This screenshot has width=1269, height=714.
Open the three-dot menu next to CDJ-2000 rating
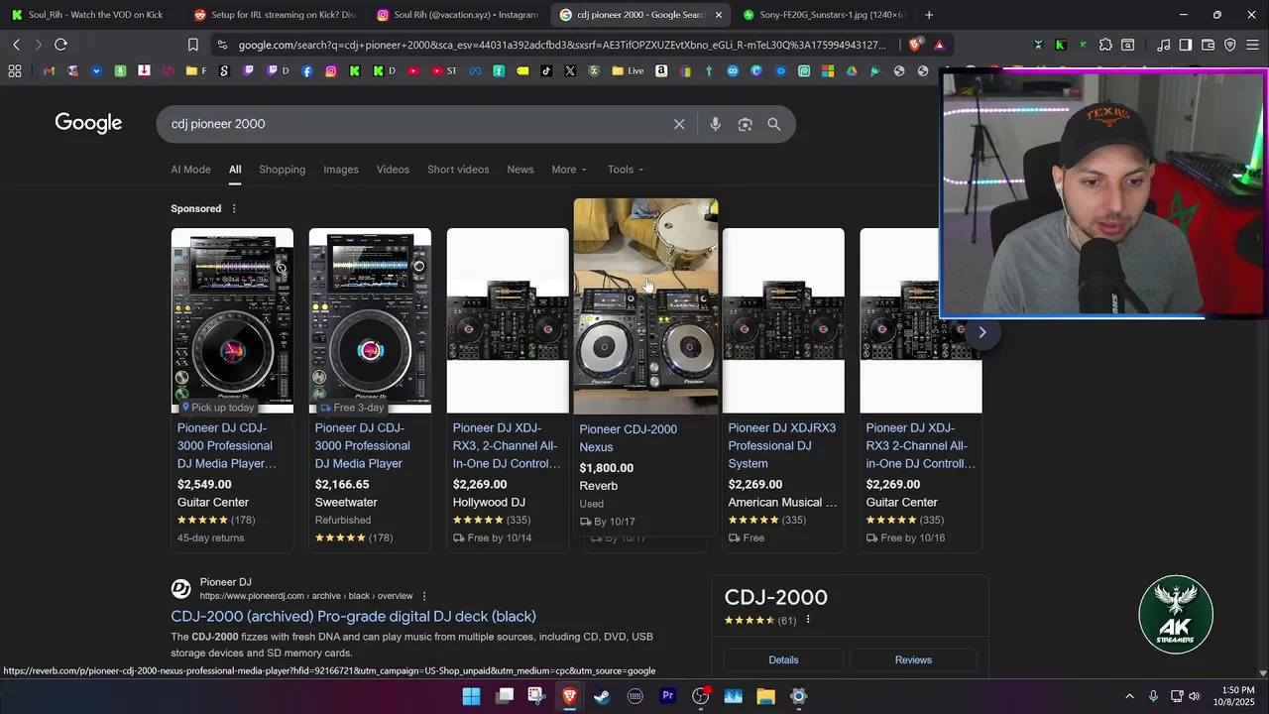[808, 620]
